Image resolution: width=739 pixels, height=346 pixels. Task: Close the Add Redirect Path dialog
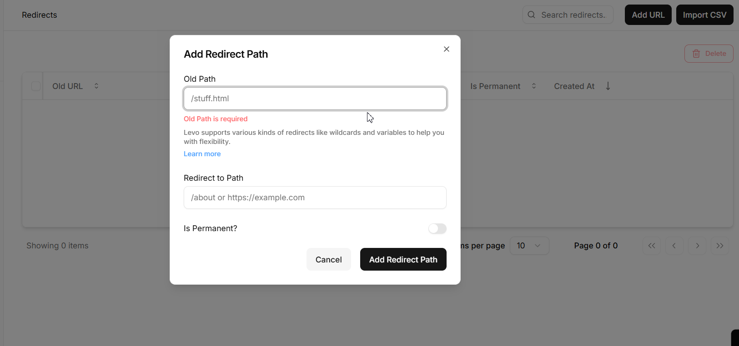[x=447, y=49]
